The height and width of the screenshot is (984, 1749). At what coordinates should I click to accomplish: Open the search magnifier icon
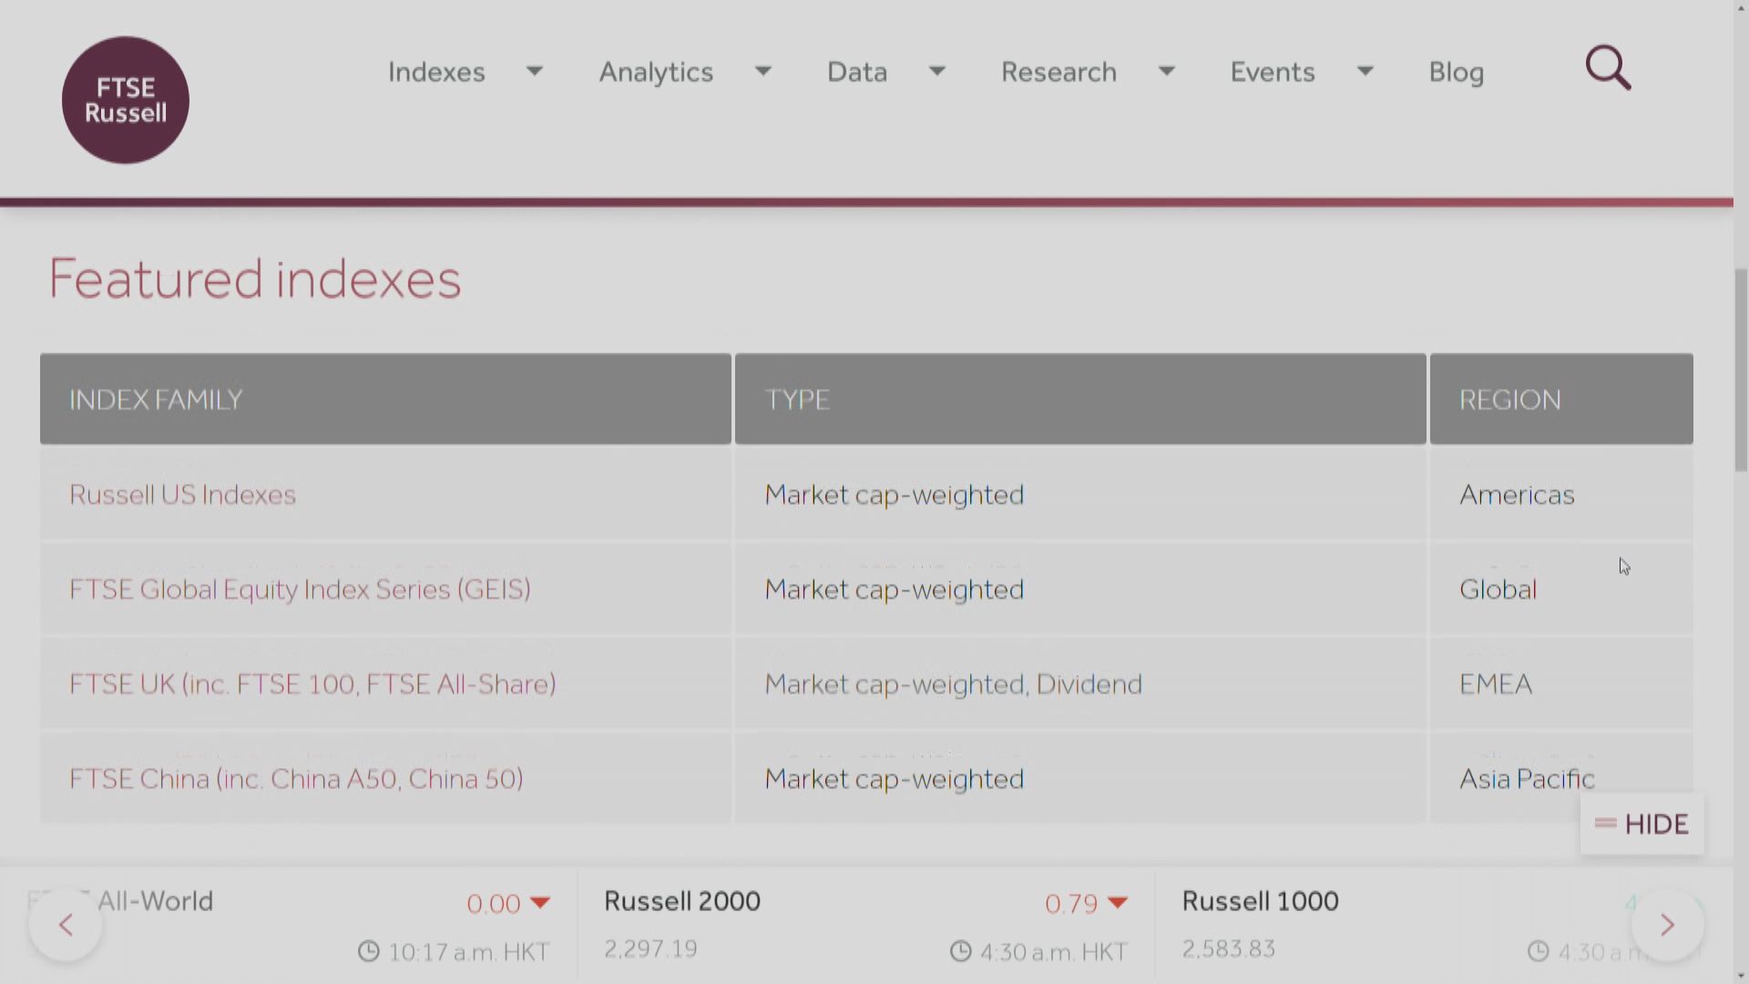[1608, 68]
